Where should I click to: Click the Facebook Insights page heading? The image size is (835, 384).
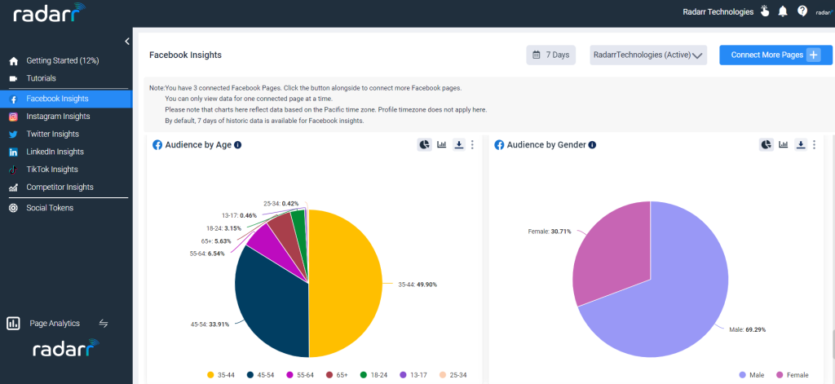185,55
